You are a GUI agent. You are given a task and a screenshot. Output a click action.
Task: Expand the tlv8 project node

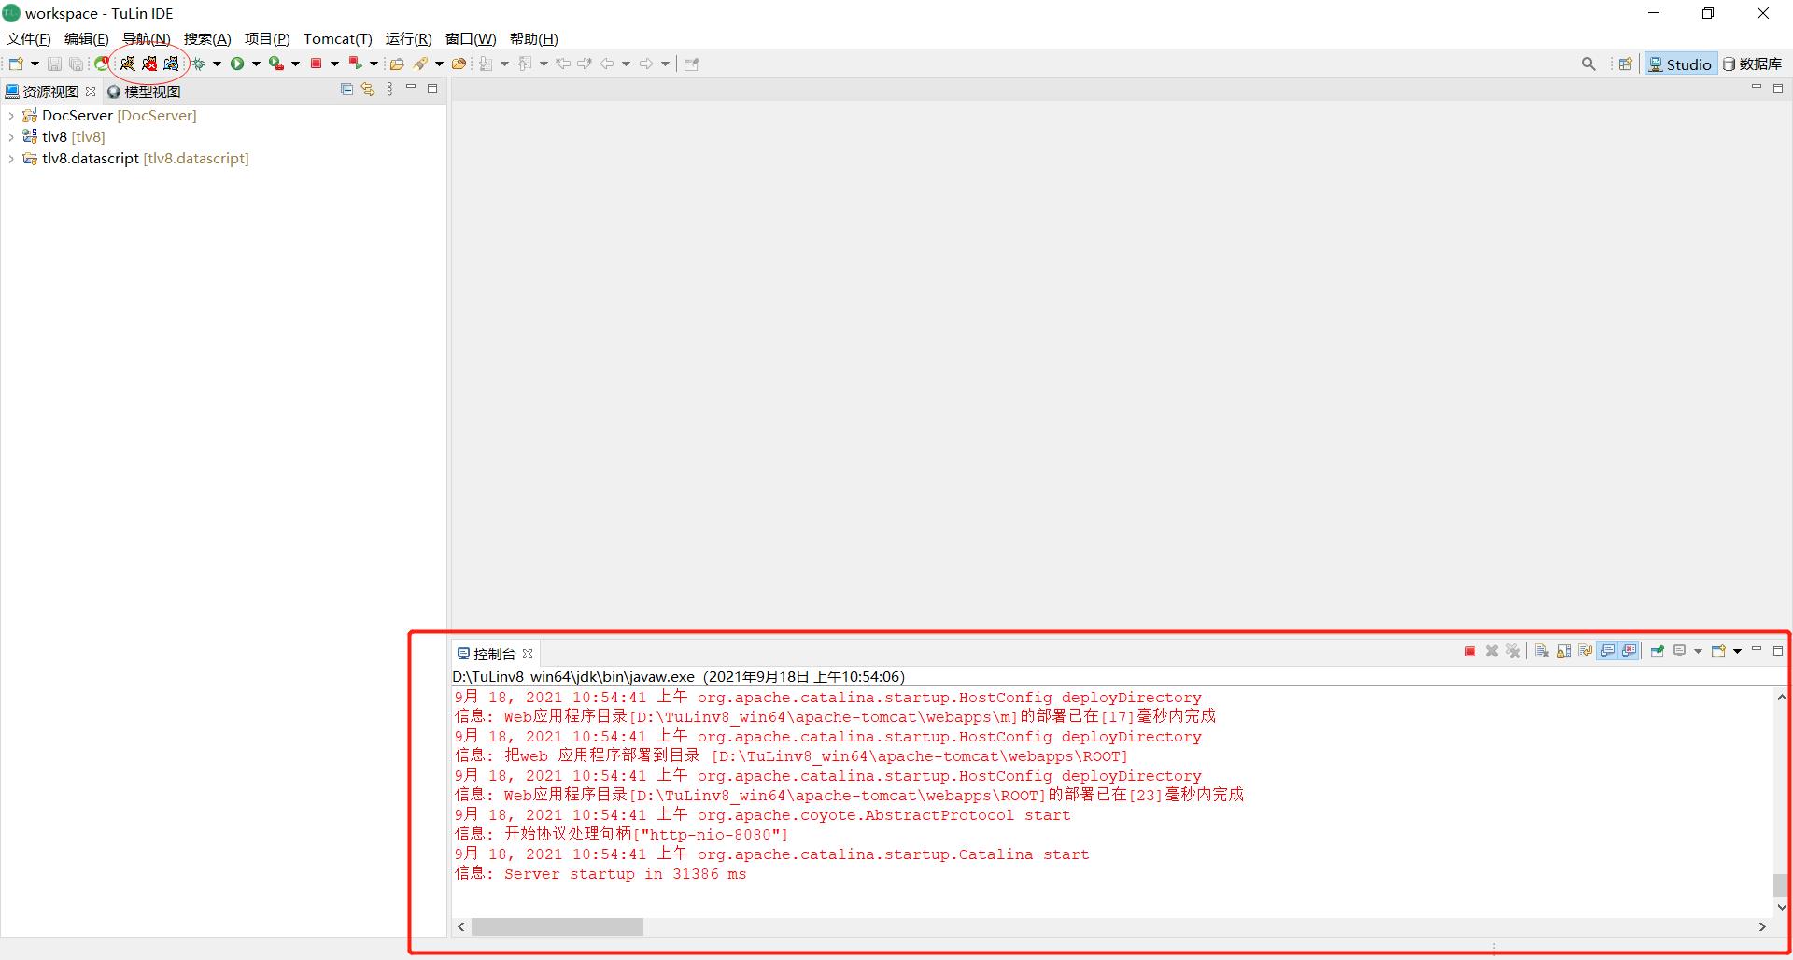(x=10, y=137)
